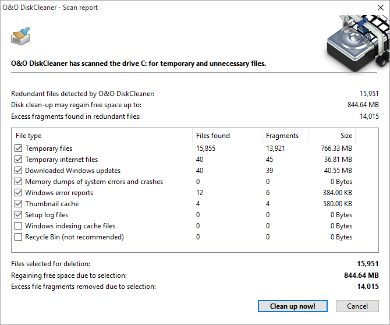Uncheck the Setup log files checkbox

(18, 215)
